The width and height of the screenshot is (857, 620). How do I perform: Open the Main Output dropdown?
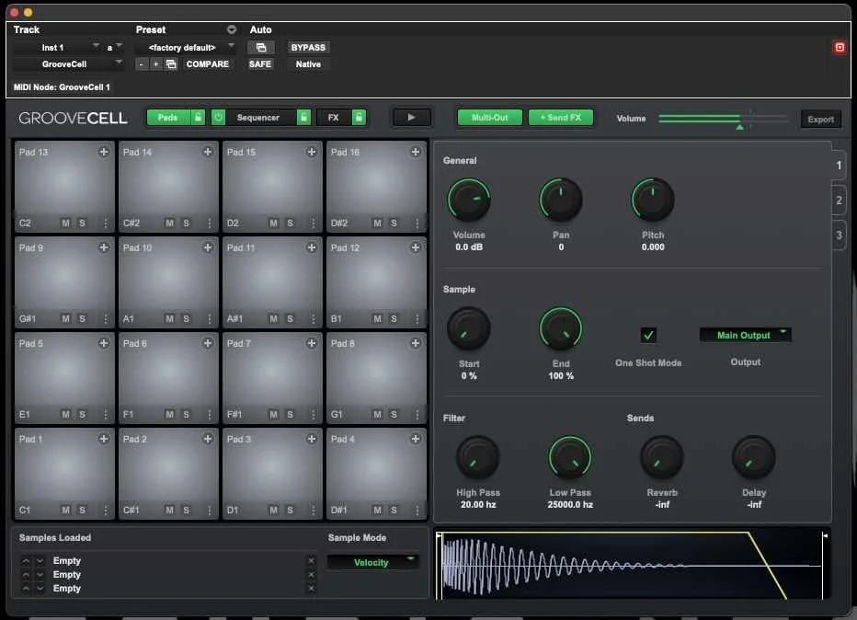click(745, 335)
